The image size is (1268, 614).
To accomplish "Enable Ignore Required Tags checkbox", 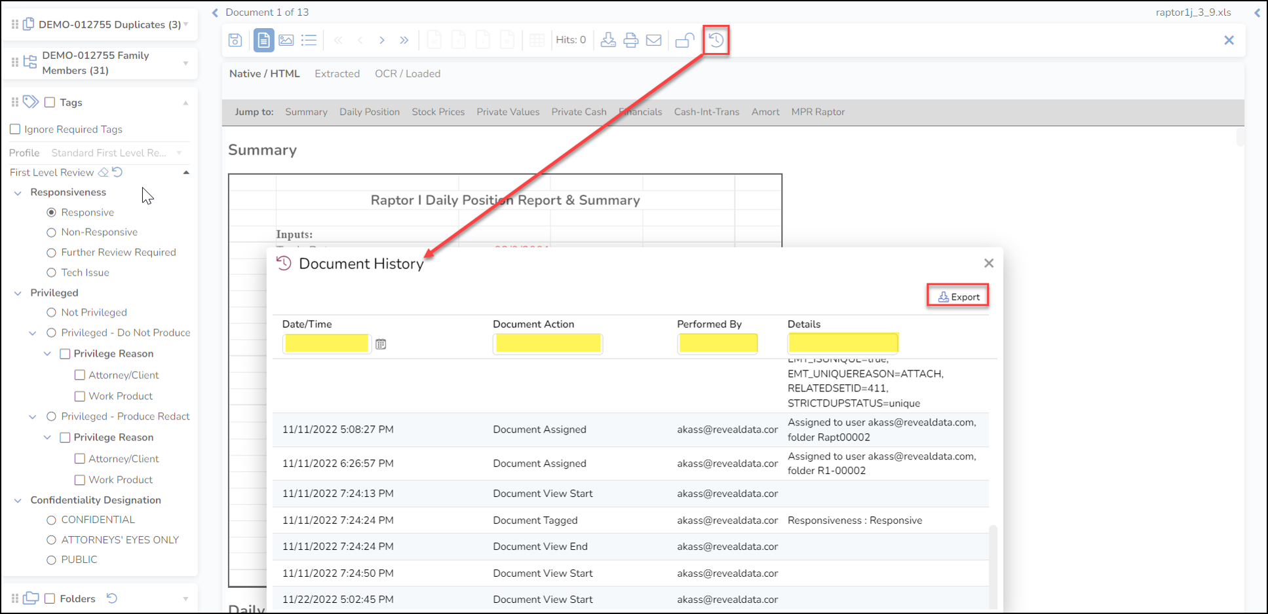I will pos(15,130).
